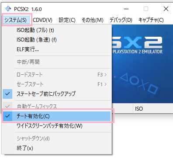Image resolution: width=173 pixels, height=160 pixels.
Task: Toggle 自動ゲームフィックス option
Action: [57, 106]
